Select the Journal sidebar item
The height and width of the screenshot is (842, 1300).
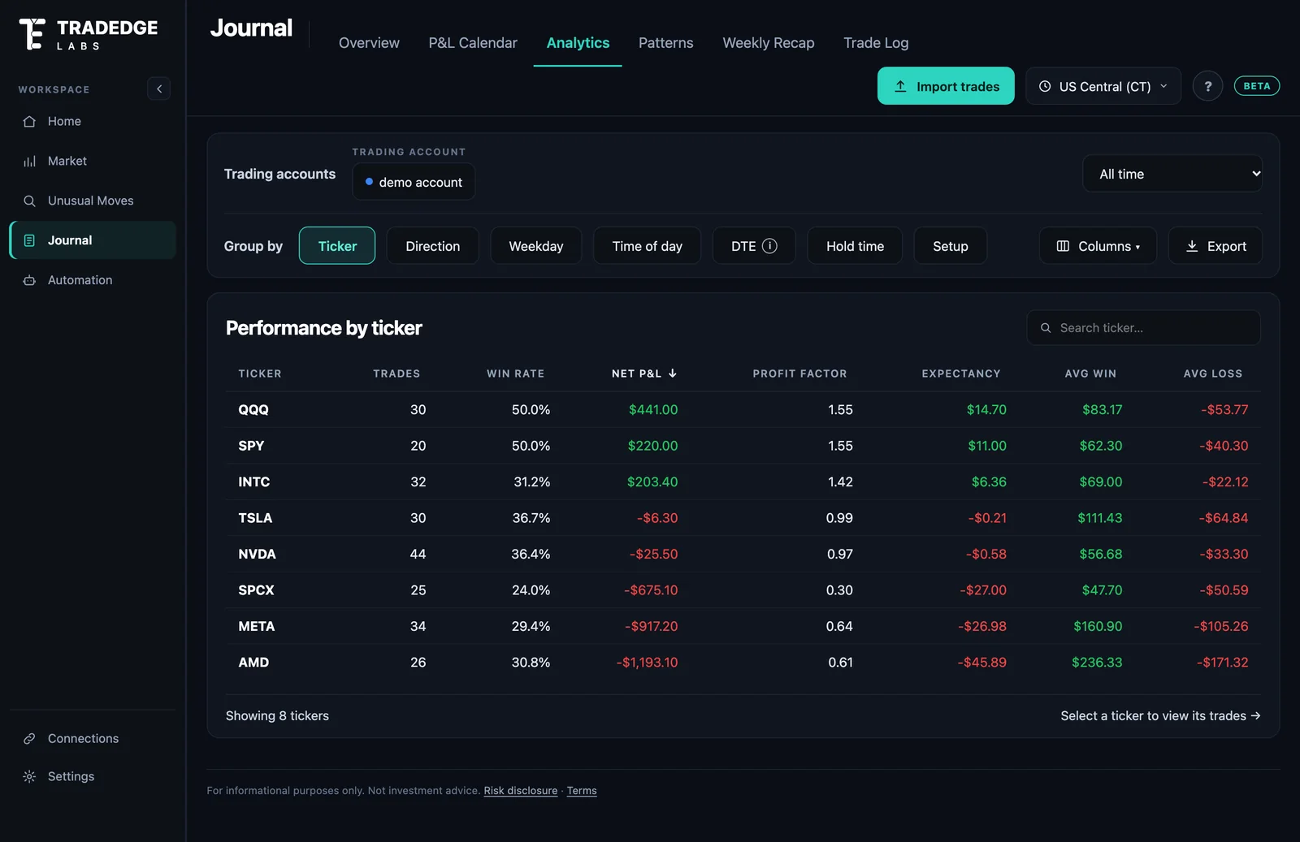93,240
